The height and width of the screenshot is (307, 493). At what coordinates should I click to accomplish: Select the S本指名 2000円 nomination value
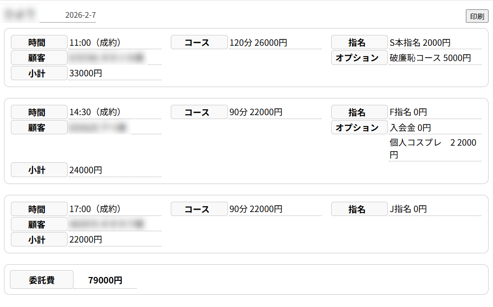pos(419,43)
